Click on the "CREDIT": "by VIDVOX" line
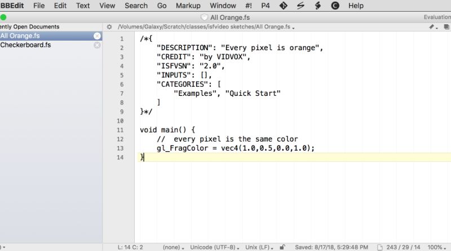Image resolution: width=451 pixels, height=251 pixels. pyautogui.click(x=204, y=57)
